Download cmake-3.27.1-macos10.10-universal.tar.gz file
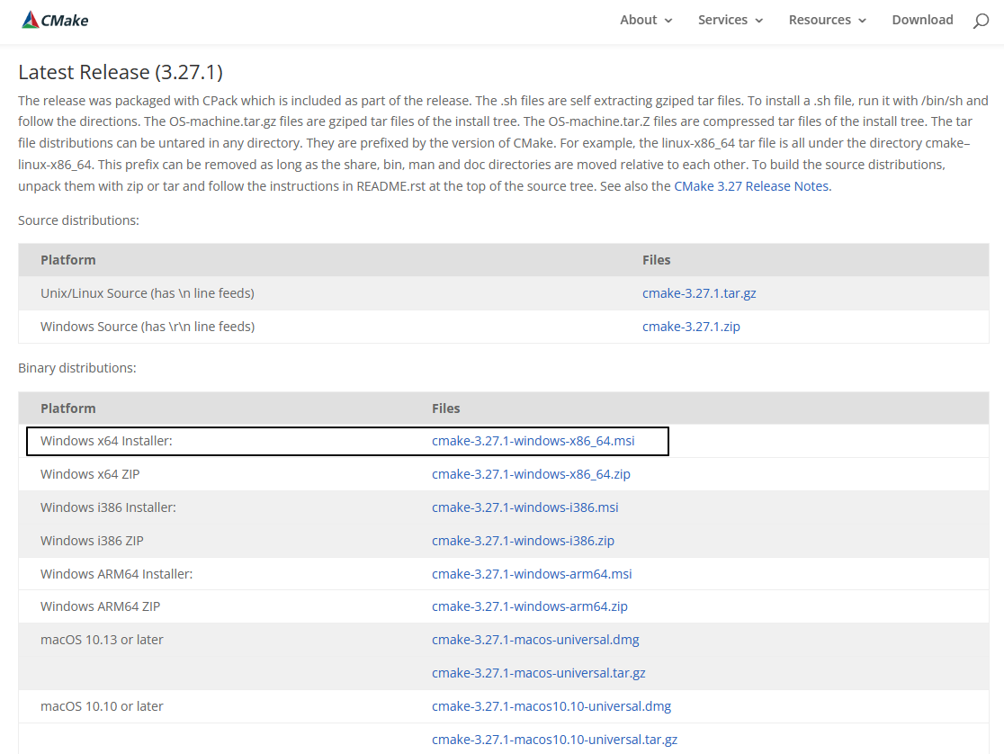The height and width of the screenshot is (754, 1004). pos(554,740)
